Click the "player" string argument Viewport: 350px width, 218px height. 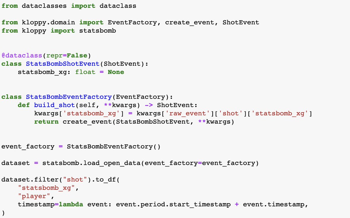click(x=34, y=196)
